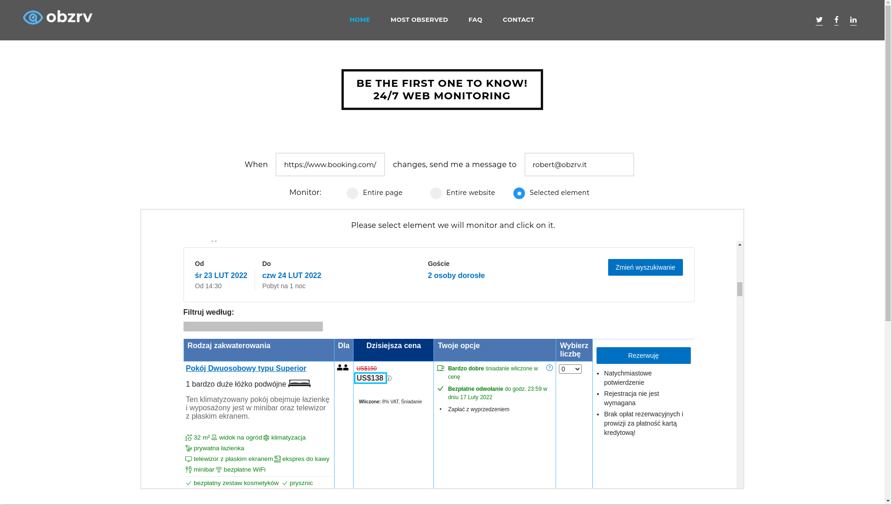The image size is (892, 505).
Task: Click the Wliczone: 8% VAT, Śniadanie text
Action: coord(390,402)
